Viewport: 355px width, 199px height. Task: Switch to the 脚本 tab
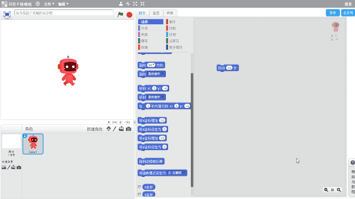(142, 13)
